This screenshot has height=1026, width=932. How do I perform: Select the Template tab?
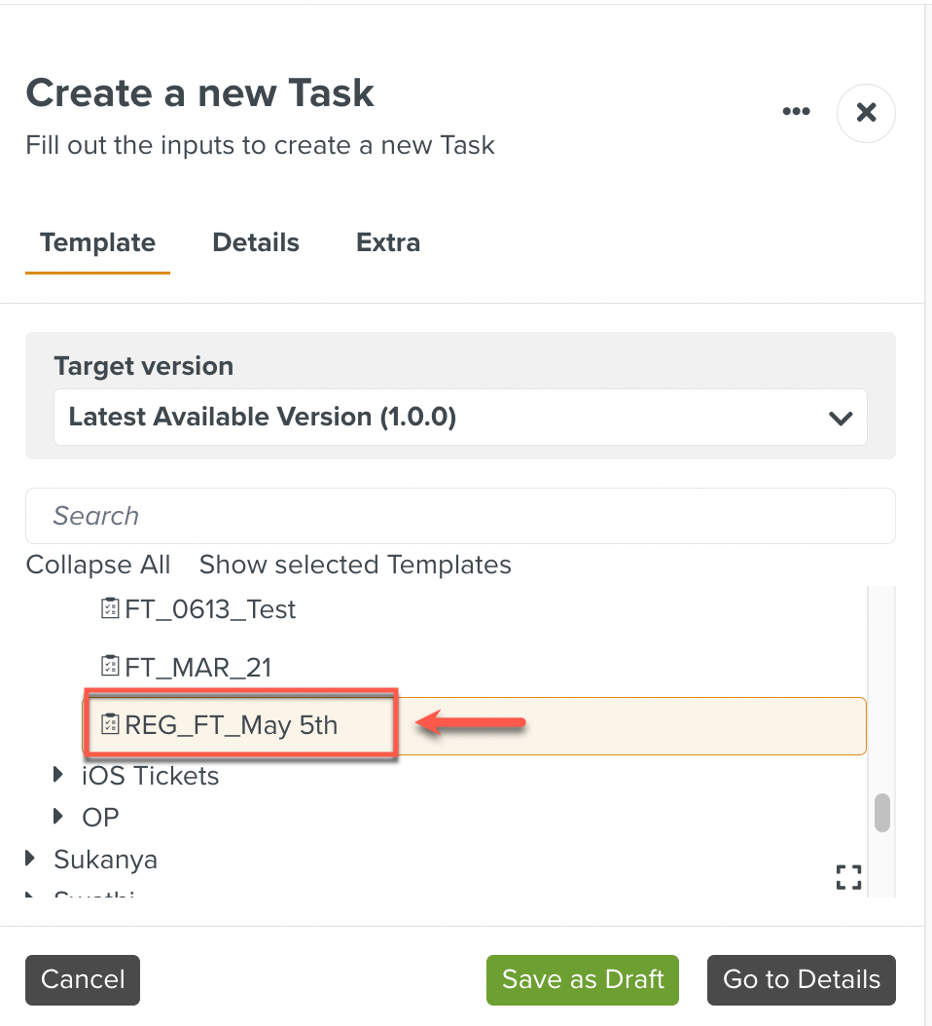97,242
